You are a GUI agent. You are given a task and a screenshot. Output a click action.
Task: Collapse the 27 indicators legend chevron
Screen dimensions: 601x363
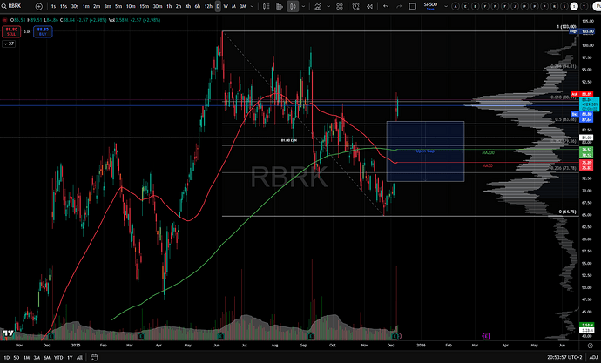(9, 44)
